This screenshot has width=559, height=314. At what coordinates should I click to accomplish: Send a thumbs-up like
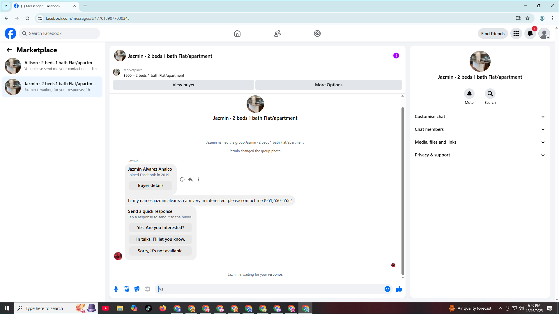[x=399, y=289]
